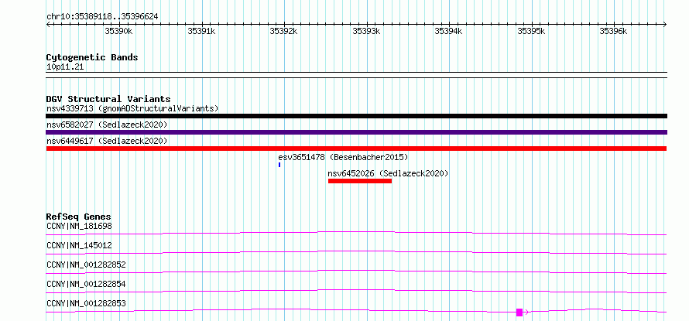The image size is (689, 321).
Task: Click the magenta exon box of NM_001282853
Action: tap(519, 312)
